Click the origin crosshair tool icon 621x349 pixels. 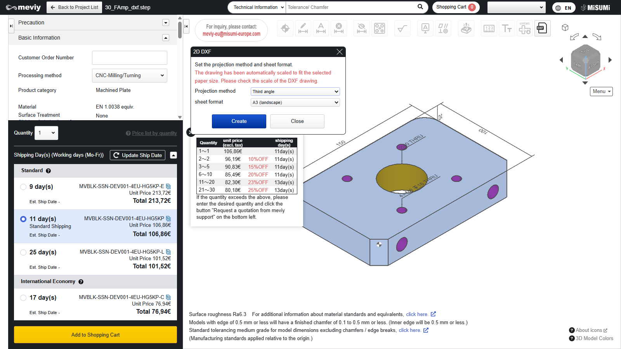tap(285, 28)
